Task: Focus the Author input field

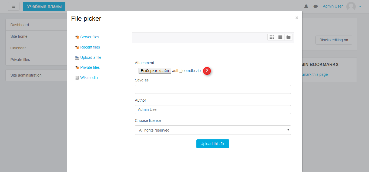Action: 213,109
